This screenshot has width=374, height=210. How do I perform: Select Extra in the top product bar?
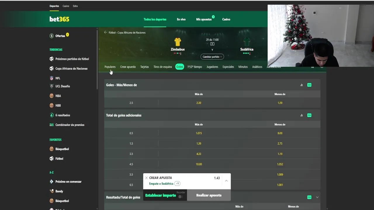[75, 6]
